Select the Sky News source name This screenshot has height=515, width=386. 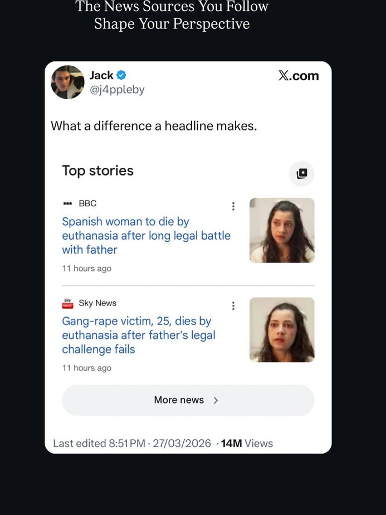[x=97, y=303]
